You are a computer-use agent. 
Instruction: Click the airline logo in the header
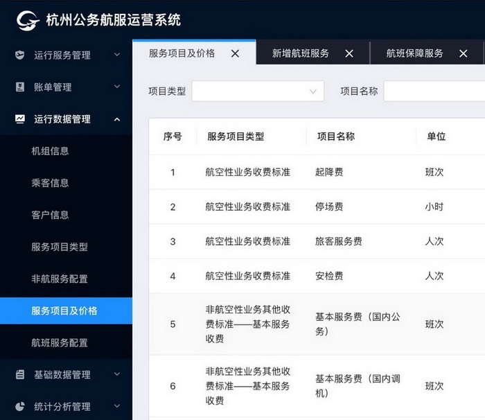(x=28, y=20)
